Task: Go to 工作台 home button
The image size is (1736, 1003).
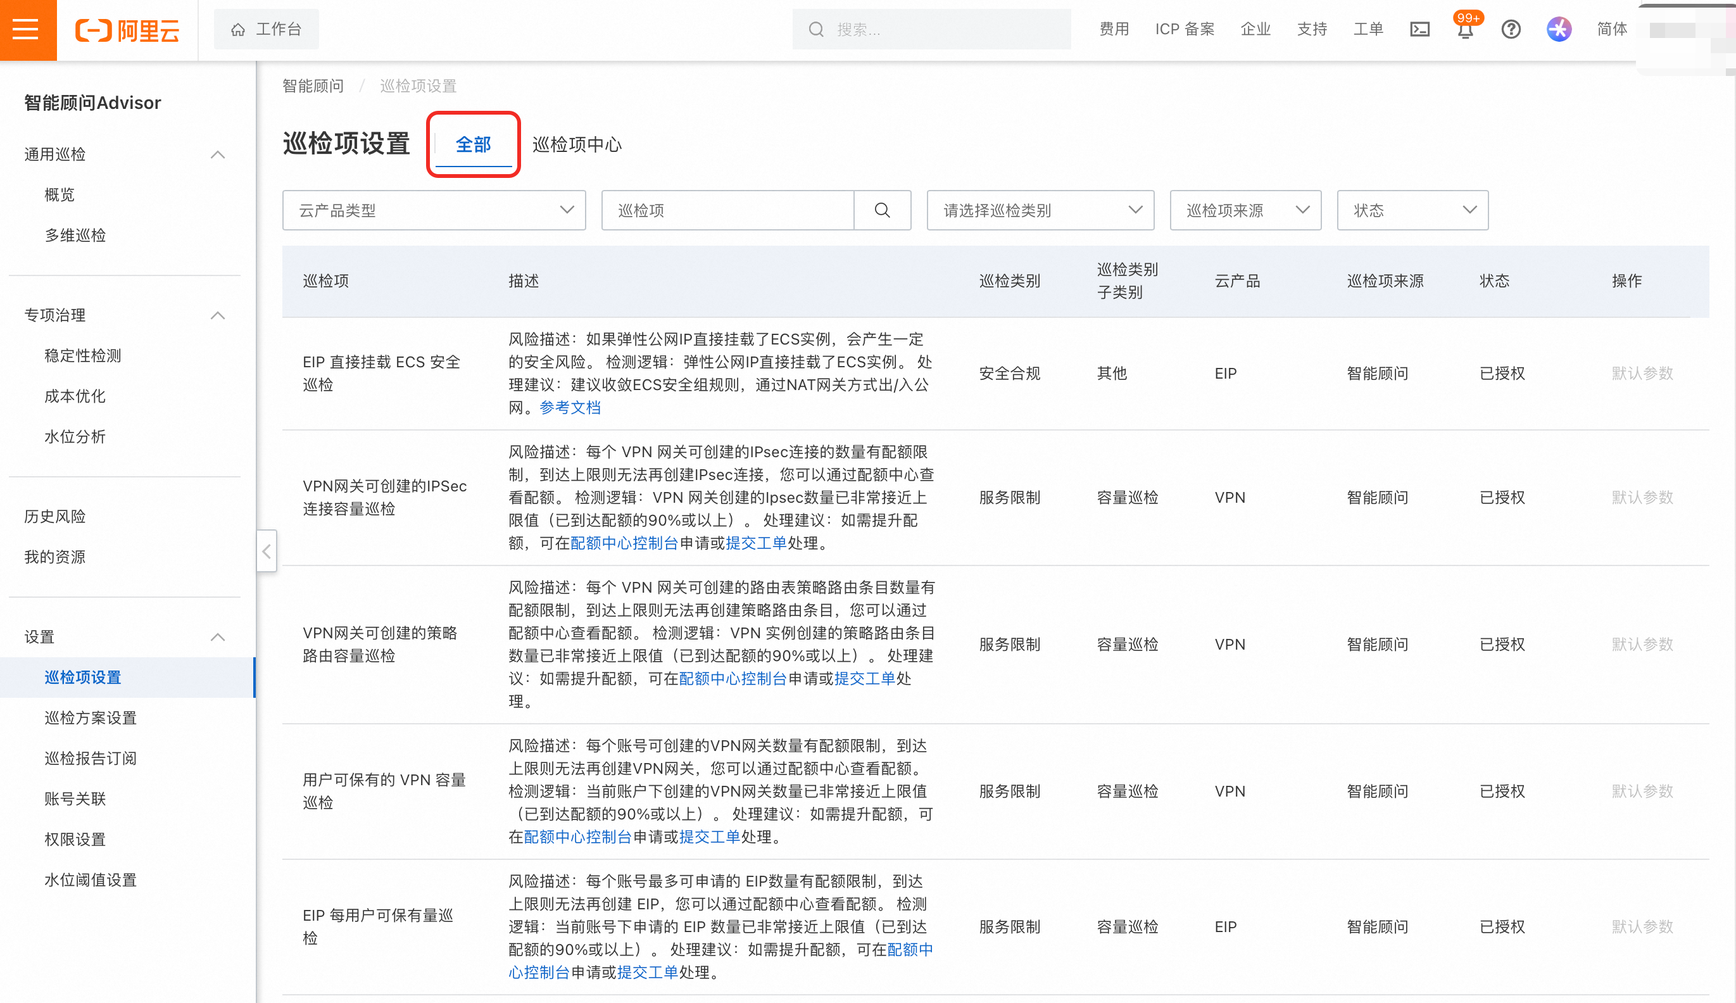Action: click(x=267, y=30)
